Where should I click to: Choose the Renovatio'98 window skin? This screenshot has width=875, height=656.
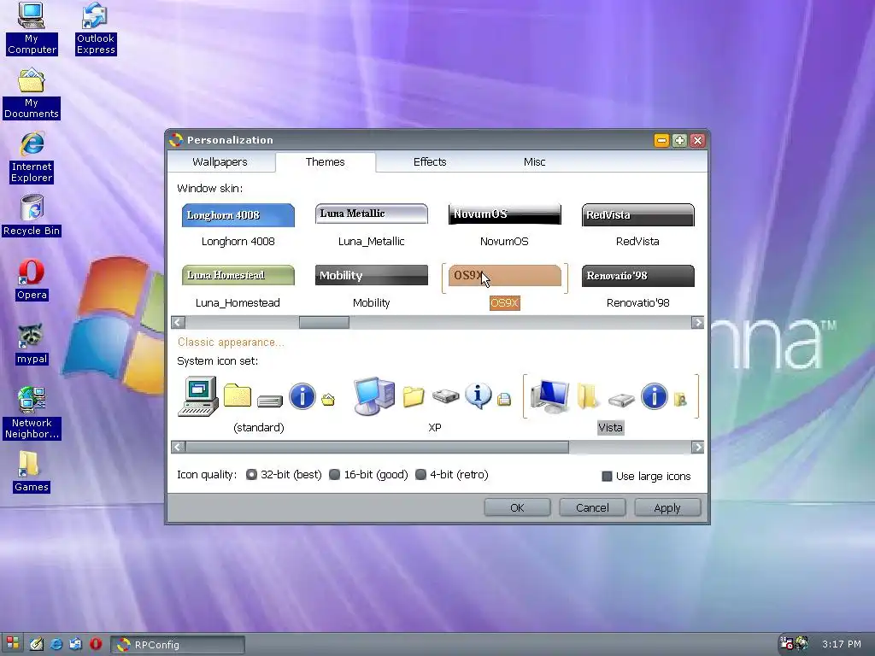637,287
